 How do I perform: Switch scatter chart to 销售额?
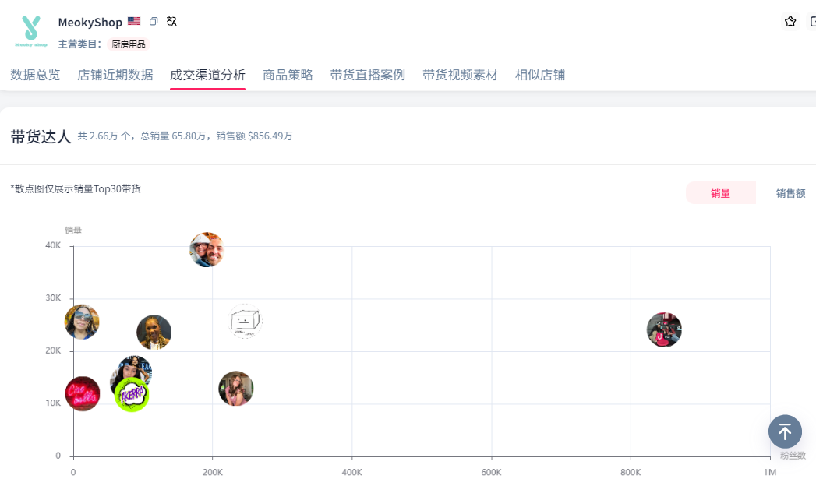point(790,193)
